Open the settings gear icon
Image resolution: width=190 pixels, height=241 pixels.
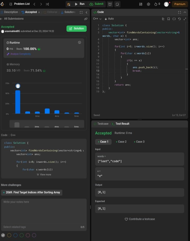pyautogui.click(x=148, y=4)
